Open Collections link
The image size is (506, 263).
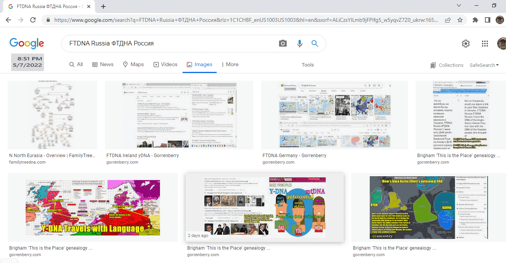pos(447,65)
